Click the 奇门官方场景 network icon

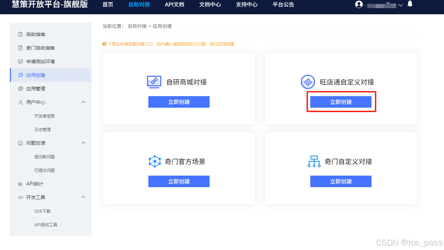pos(155,161)
